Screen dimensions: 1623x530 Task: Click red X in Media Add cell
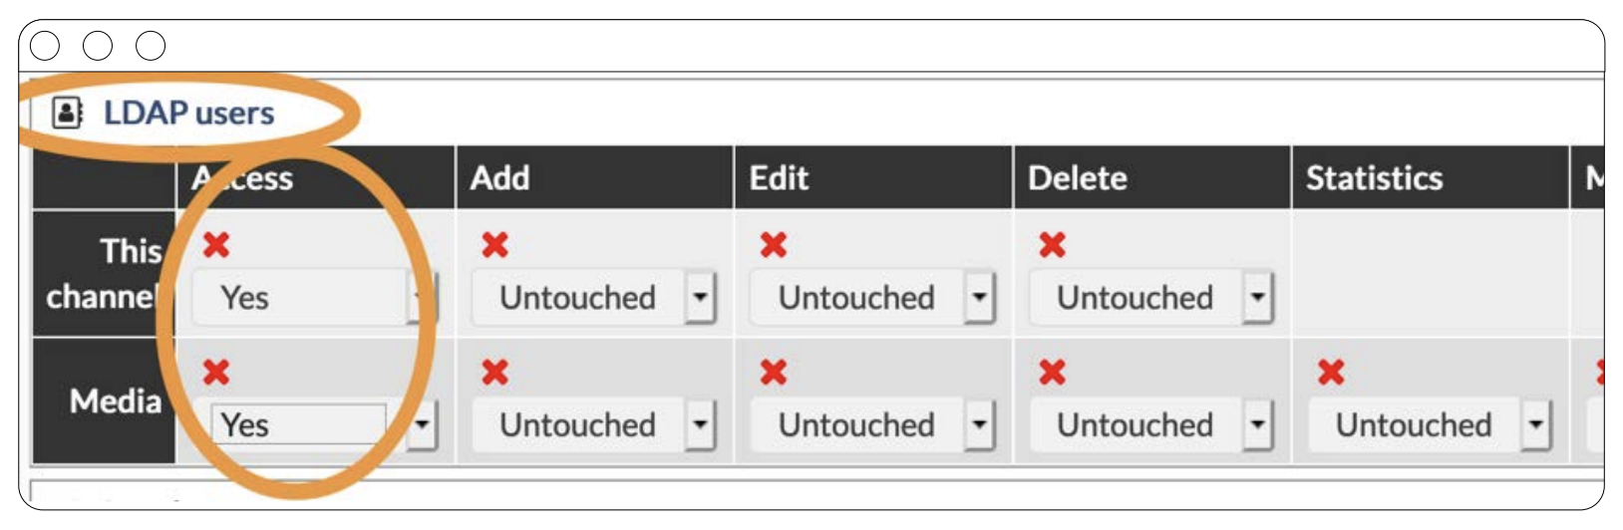(495, 373)
